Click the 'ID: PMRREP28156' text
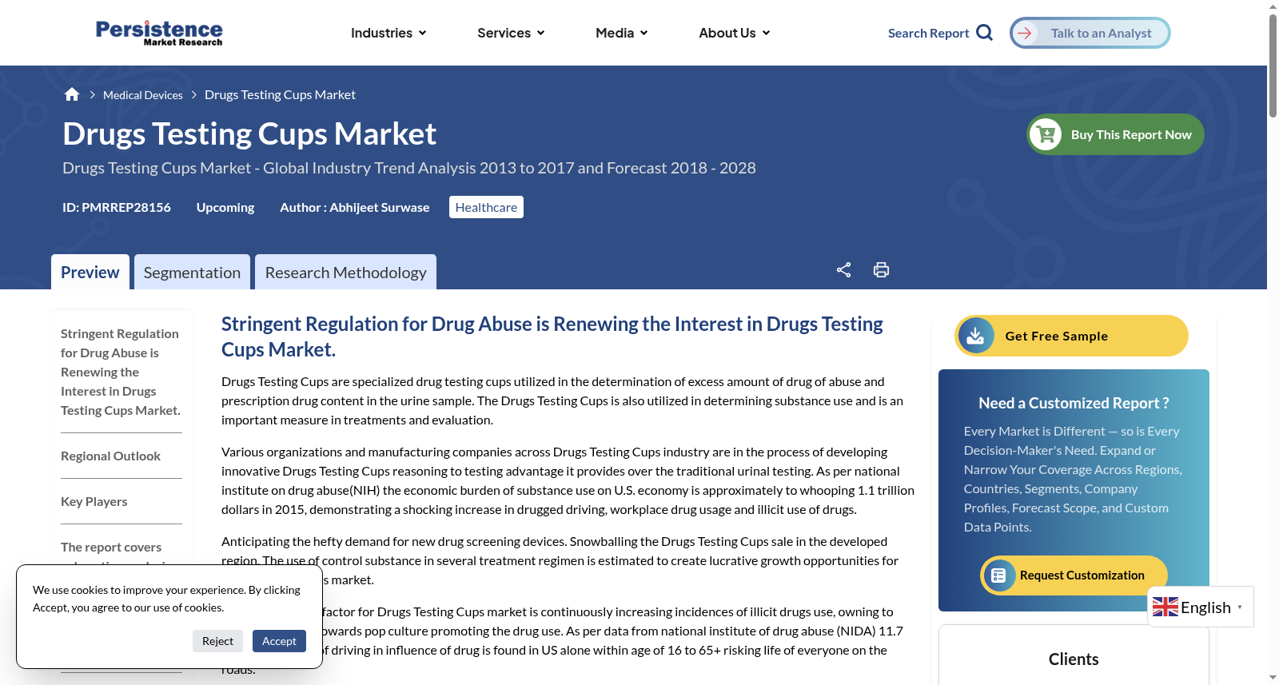 coord(117,207)
